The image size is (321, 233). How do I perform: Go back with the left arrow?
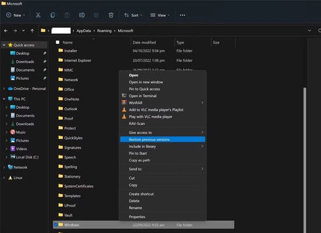[6, 31]
